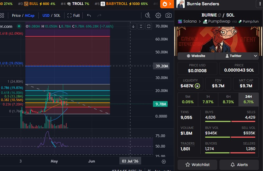
Task: Click the PRICE USD $0.01008 box
Action: point(197,68)
